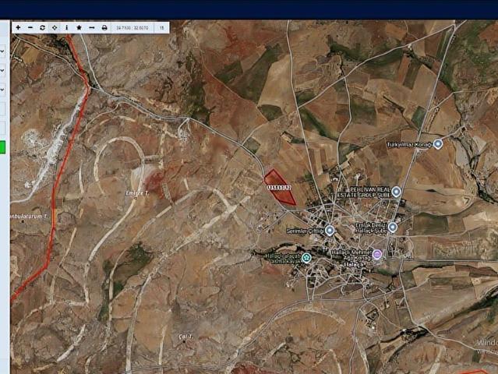Click Hallaçlı Mehmet Ağa Konağı purple pin

click(378, 255)
